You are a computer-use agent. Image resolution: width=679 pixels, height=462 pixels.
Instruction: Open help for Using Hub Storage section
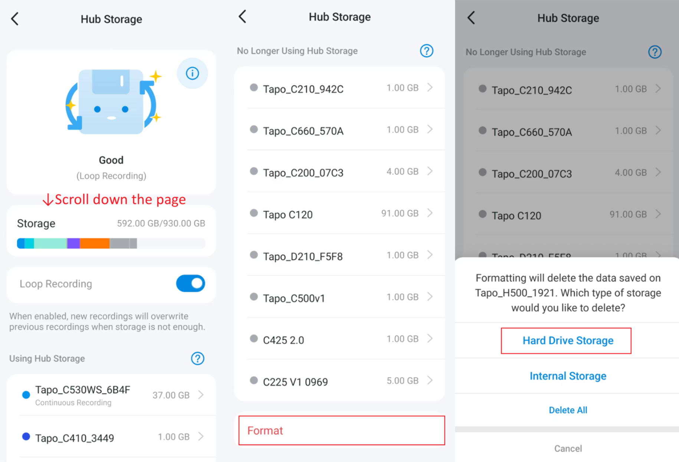(198, 358)
